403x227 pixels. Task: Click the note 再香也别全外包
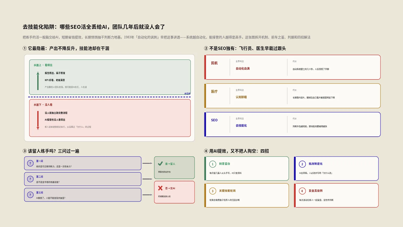click(164, 172)
